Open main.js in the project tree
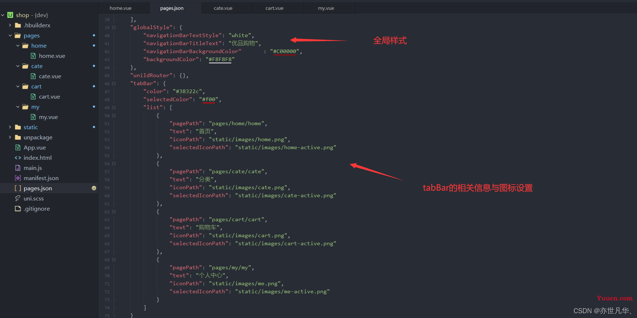637x318 pixels. pos(33,168)
